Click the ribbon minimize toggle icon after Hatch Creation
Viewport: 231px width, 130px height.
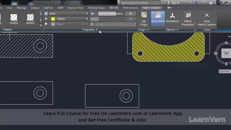[169, 8]
